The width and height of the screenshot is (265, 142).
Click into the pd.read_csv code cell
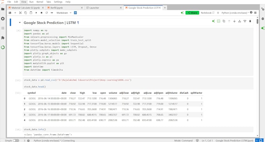[138, 83]
